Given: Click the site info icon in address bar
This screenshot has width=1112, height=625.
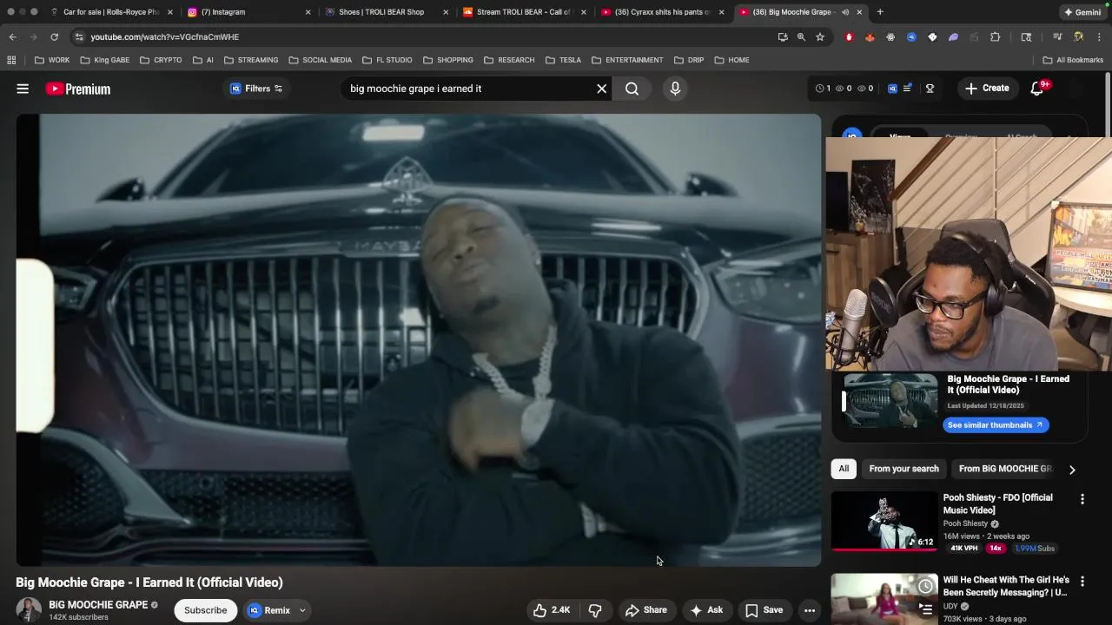Looking at the screenshot, I should coord(79,36).
